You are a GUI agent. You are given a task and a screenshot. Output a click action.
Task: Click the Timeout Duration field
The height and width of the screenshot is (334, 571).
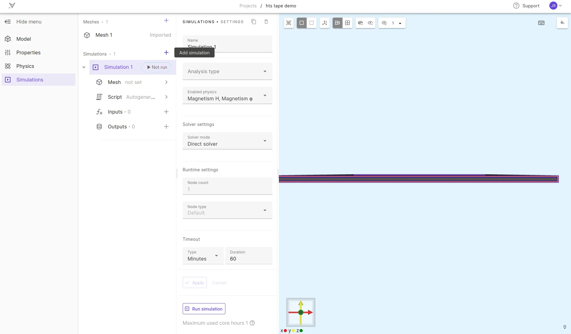tap(249, 256)
